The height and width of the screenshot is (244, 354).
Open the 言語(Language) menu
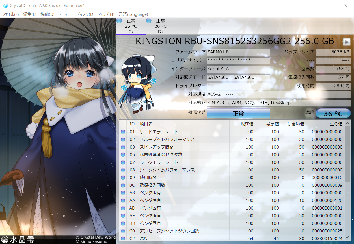click(x=133, y=14)
